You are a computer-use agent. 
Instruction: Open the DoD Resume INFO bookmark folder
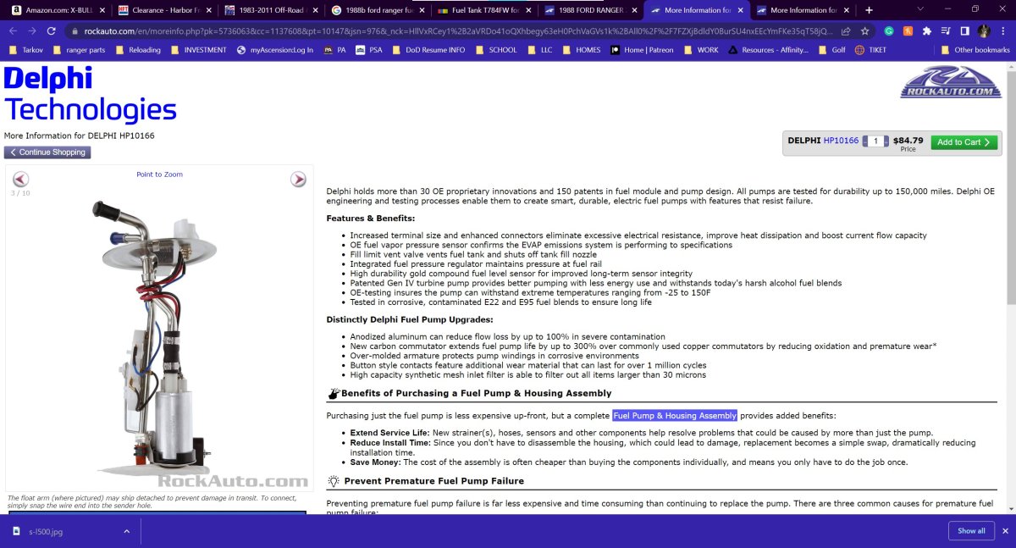(428, 50)
